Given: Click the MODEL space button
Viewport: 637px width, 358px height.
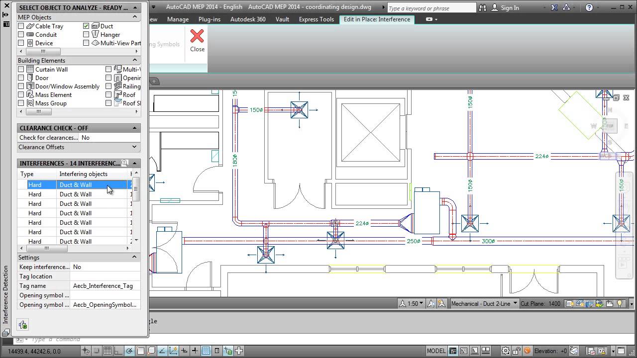Looking at the screenshot, I should point(436,351).
